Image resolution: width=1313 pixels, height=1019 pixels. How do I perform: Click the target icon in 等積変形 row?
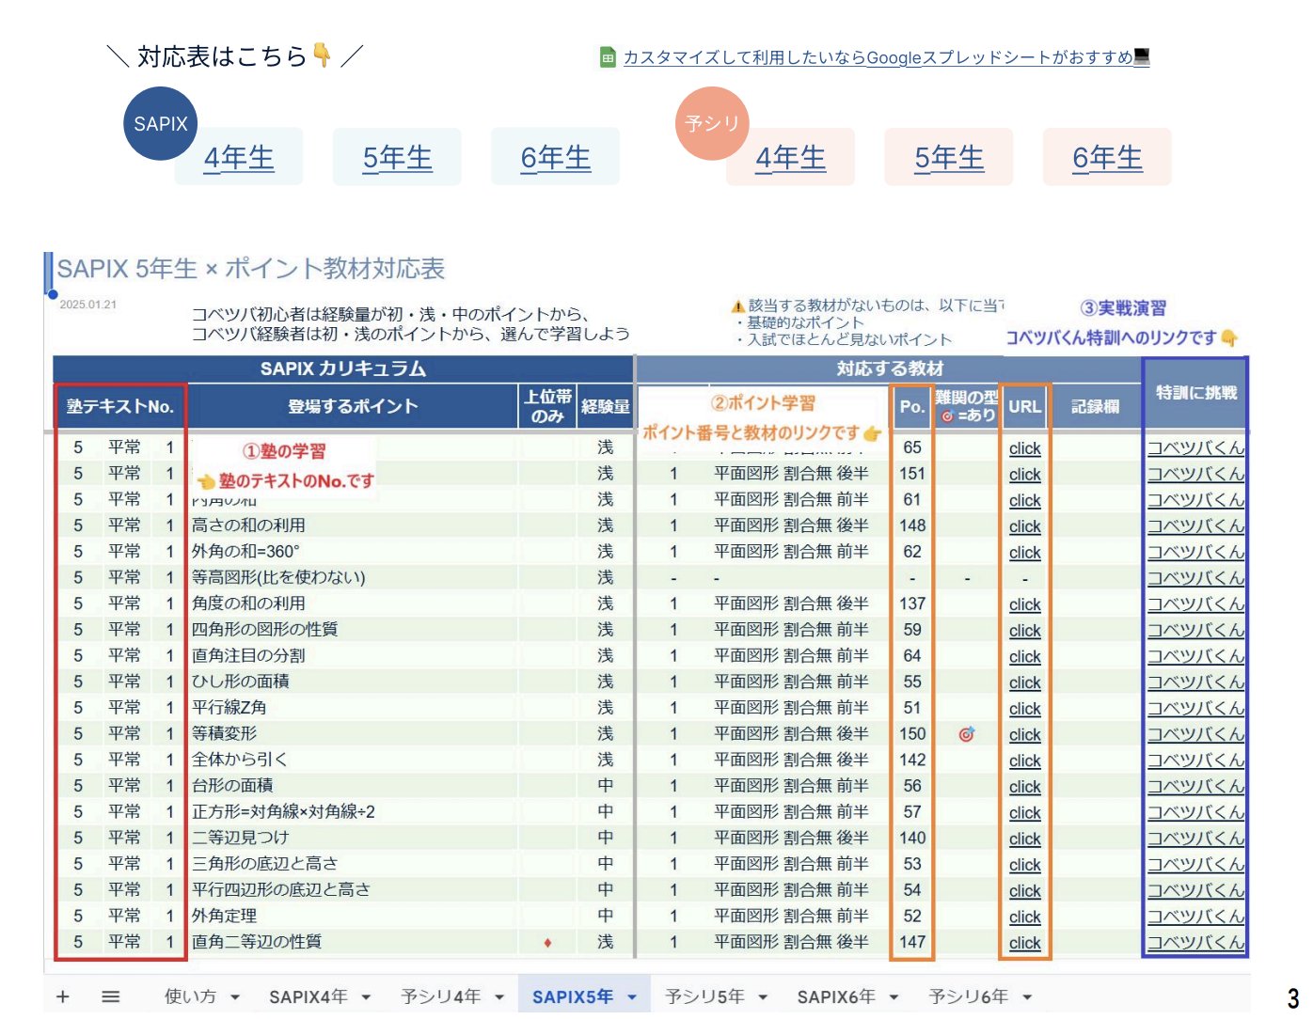[966, 734]
